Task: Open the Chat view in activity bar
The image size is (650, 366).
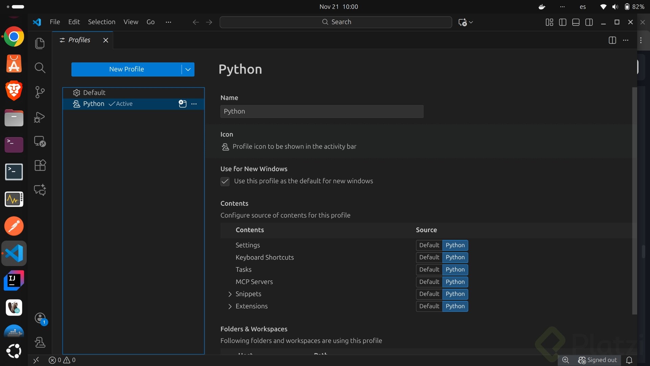Action: [x=40, y=190]
